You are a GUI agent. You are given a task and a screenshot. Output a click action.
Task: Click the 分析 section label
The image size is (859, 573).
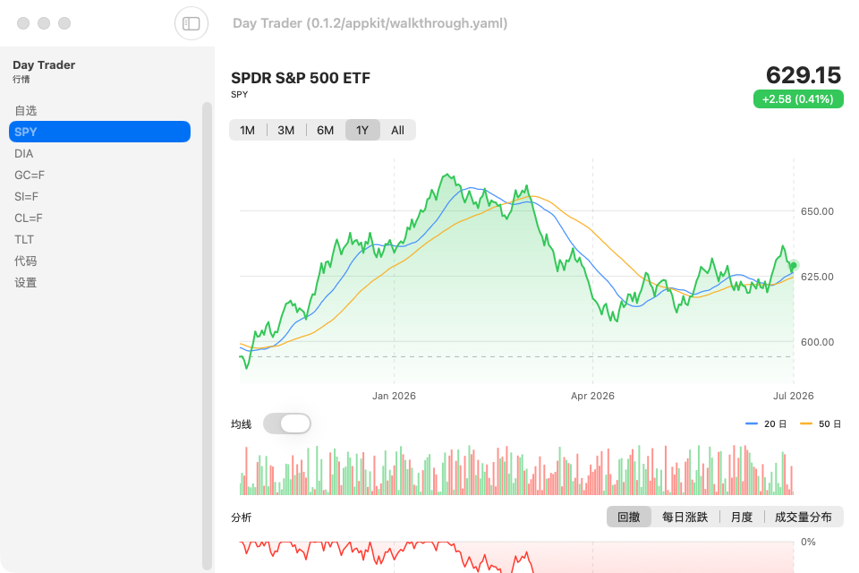point(241,517)
